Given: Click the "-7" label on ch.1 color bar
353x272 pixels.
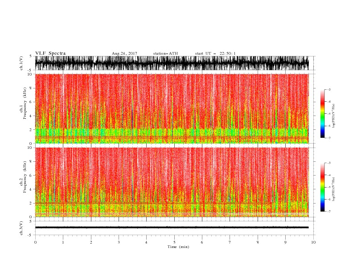Looking at the screenshot, I should 329,138.
